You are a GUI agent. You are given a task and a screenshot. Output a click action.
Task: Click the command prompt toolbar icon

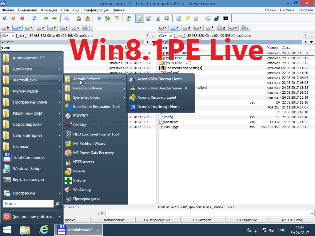tap(226, 18)
